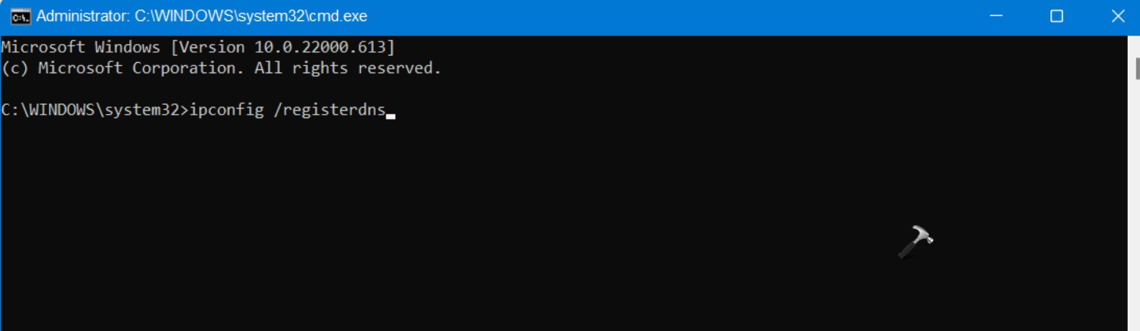Click the "Microsoft Windows" text in first line

pos(80,47)
